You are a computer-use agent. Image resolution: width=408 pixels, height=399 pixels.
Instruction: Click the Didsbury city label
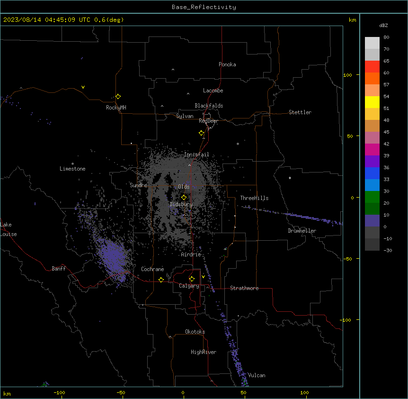coord(181,204)
